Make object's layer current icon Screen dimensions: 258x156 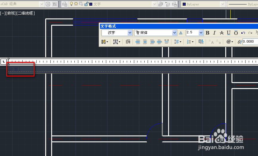(x=161, y=4)
